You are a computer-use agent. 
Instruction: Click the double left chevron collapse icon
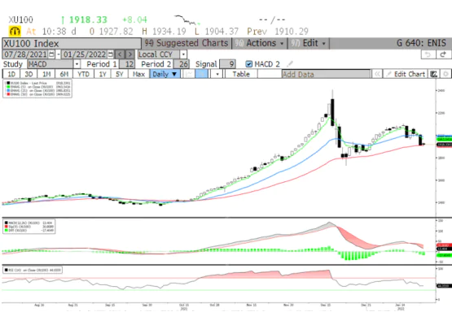pyautogui.click(x=377, y=74)
